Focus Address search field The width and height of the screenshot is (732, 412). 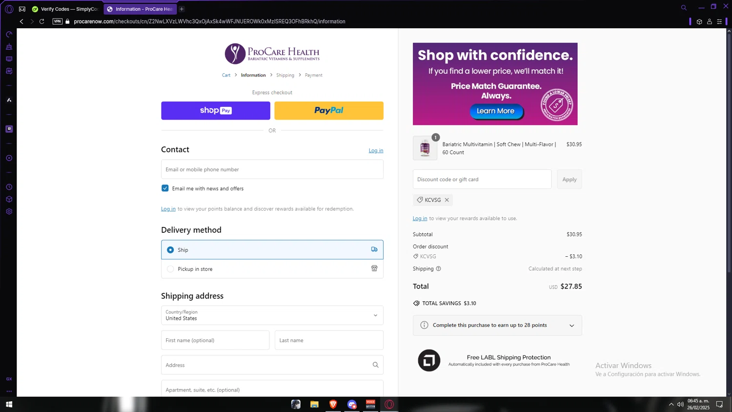pyautogui.click(x=272, y=365)
